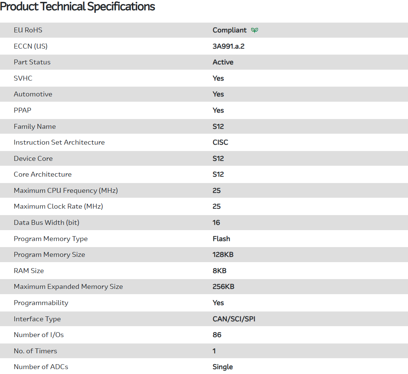Image resolution: width=408 pixels, height=374 pixels.
Task: Click the Product Technical Specifications heading
Action: coord(78,6)
